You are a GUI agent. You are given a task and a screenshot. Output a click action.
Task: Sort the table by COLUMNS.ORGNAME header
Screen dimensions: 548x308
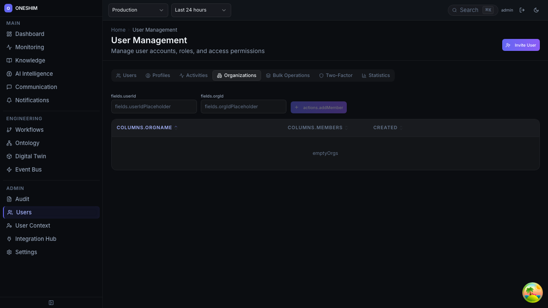145,127
